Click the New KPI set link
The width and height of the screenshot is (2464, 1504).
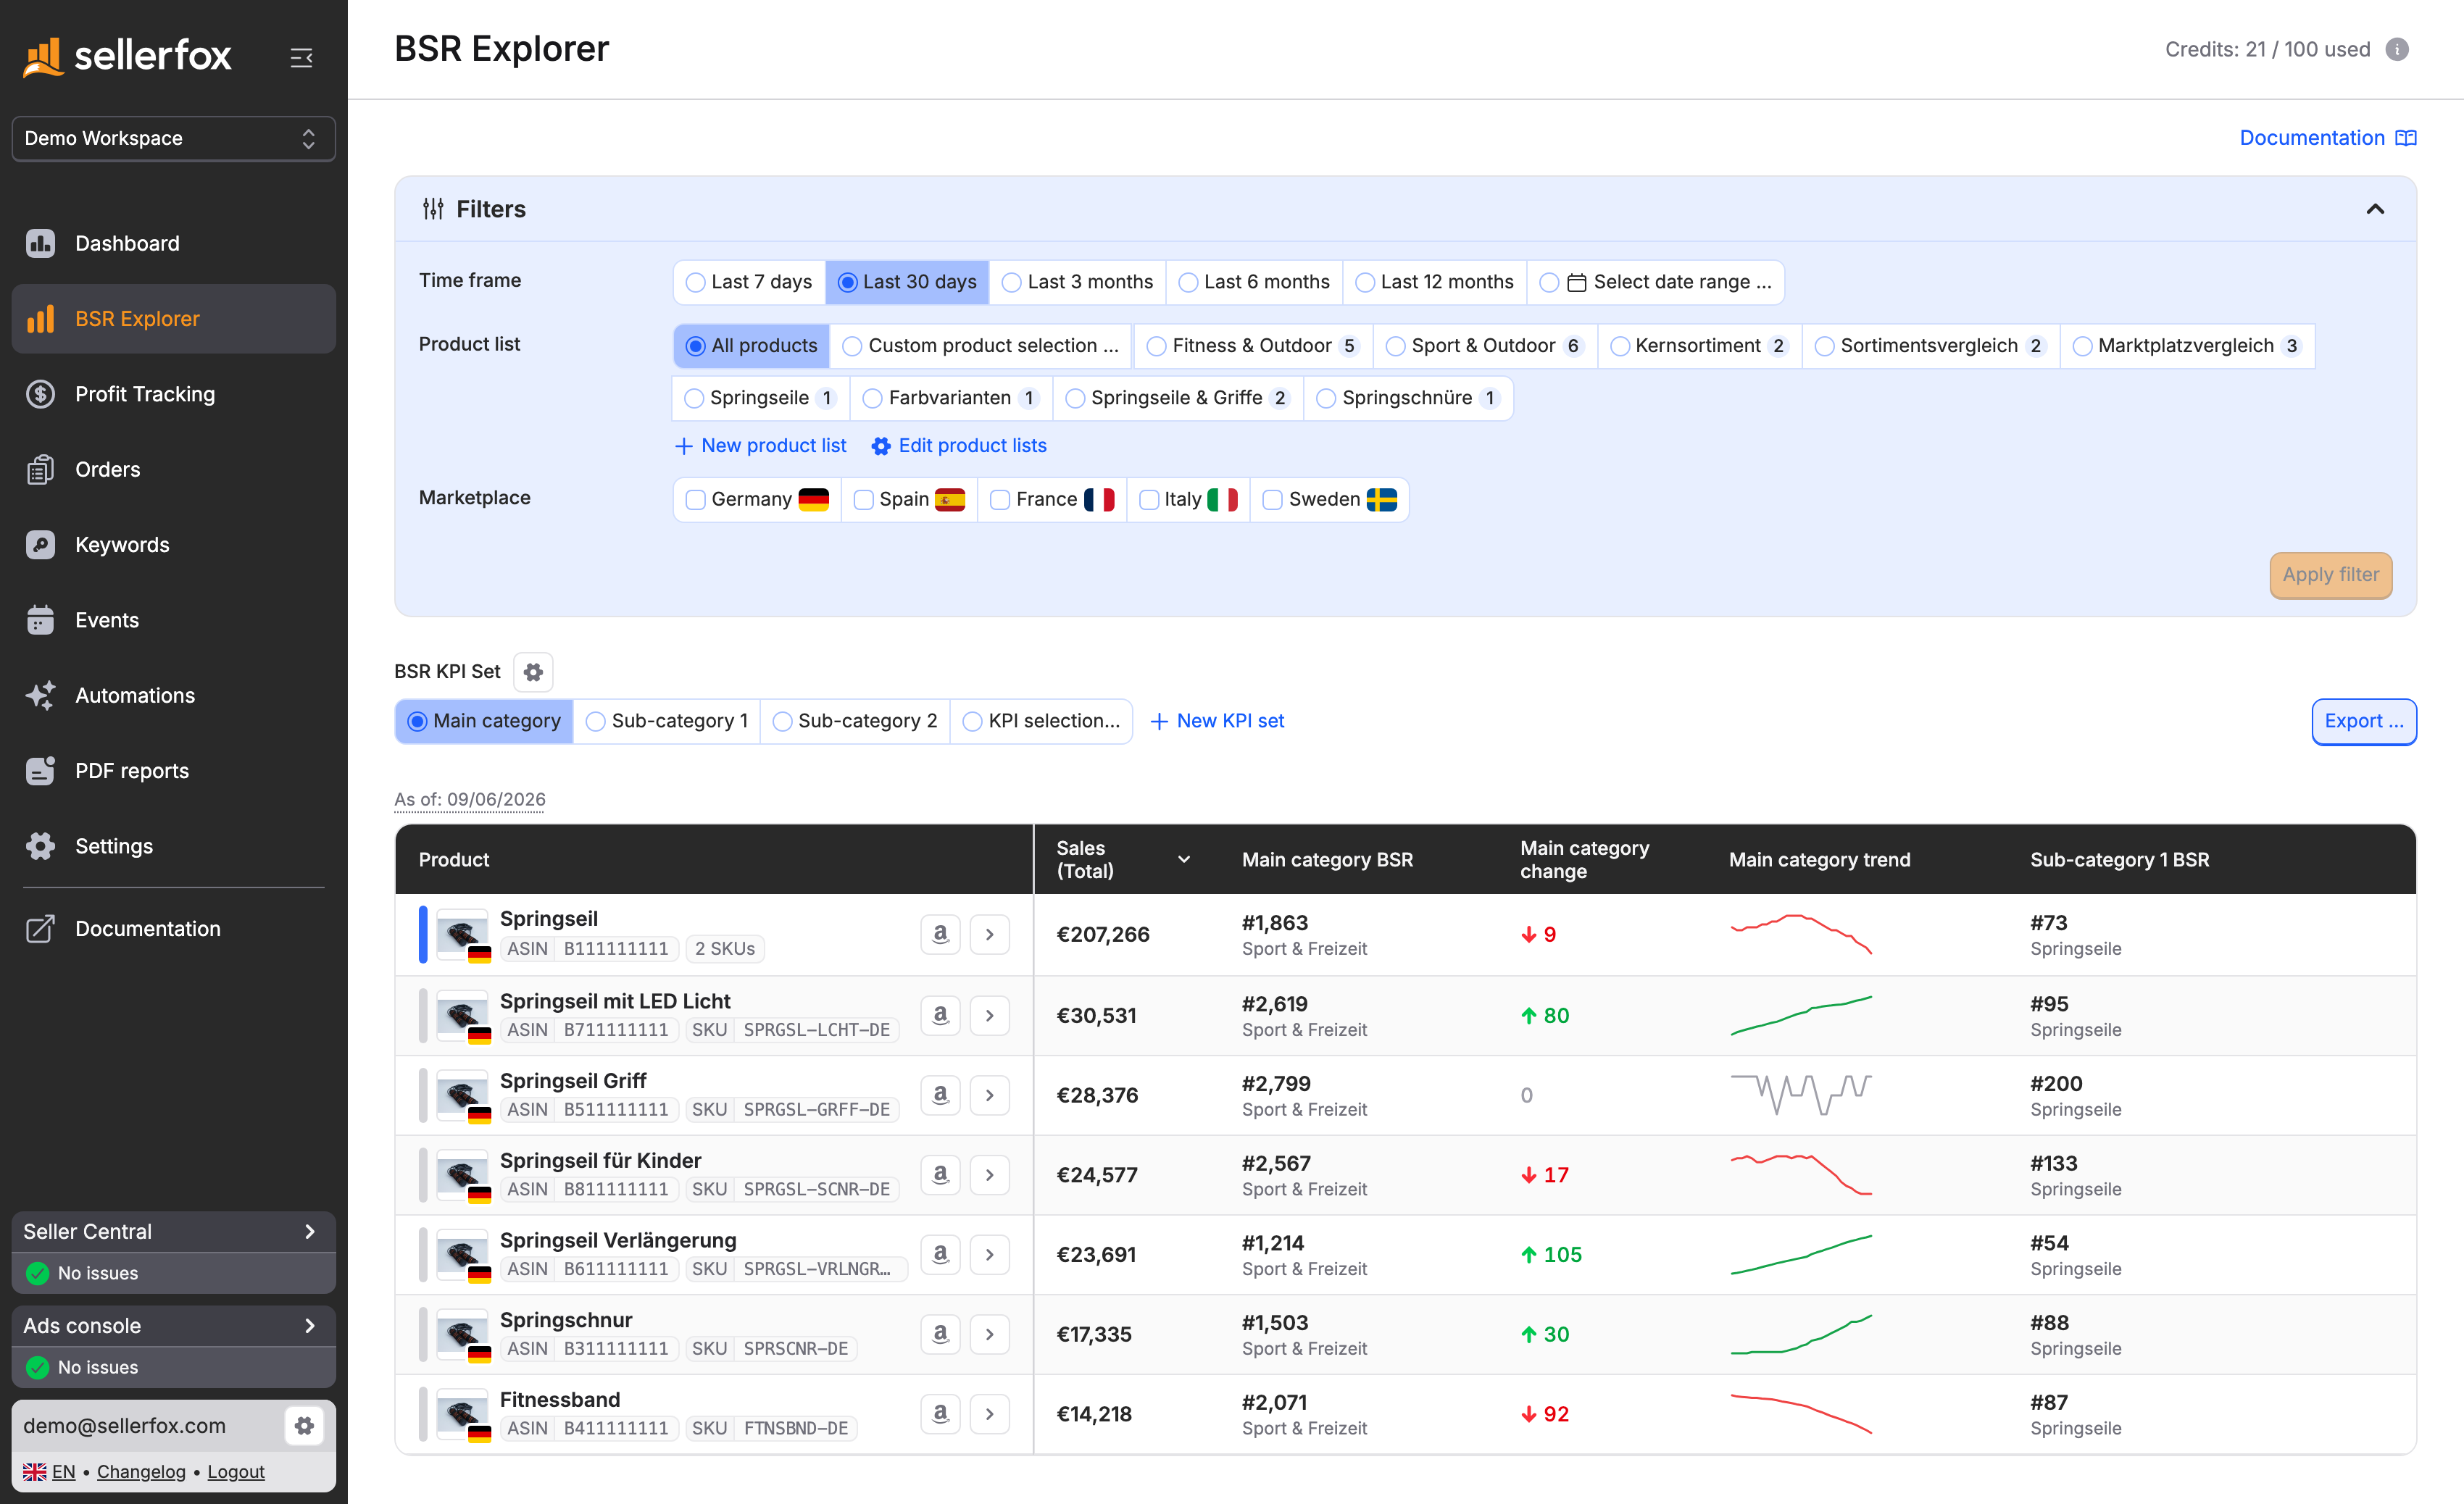1217,721
